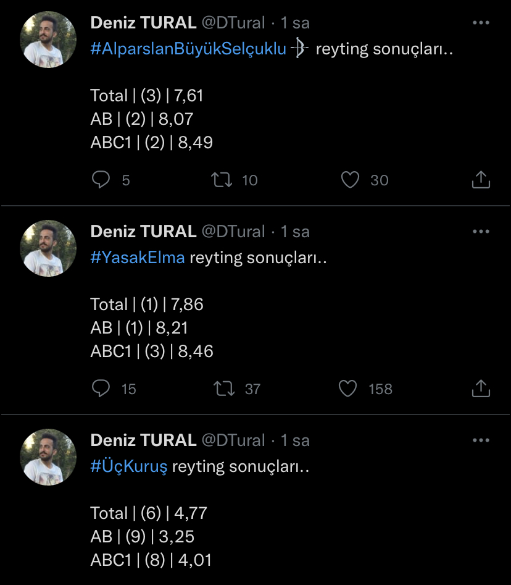
Task: Open the avatar on the first tweet
Action: (x=48, y=39)
